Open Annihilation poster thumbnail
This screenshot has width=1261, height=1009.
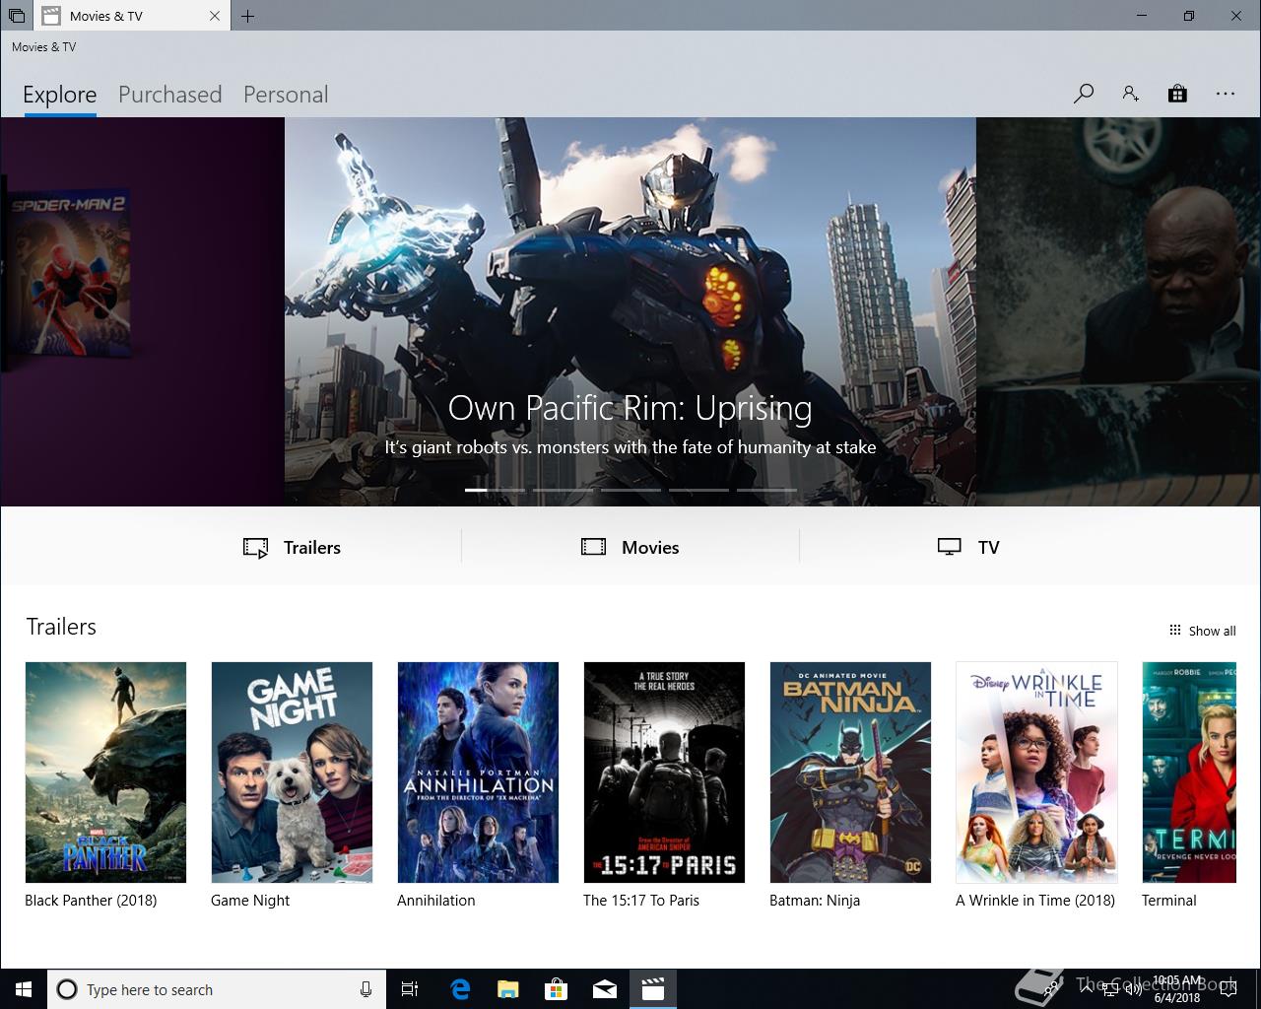point(478,773)
